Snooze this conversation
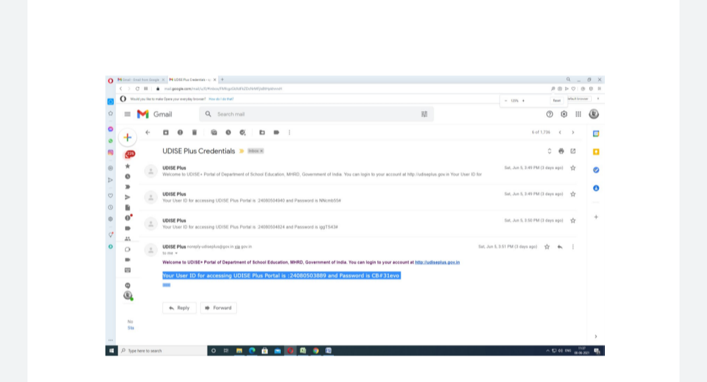 click(x=228, y=133)
